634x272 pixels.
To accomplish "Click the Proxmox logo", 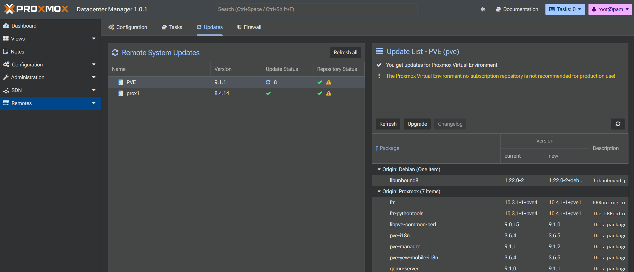I will click(x=36, y=9).
